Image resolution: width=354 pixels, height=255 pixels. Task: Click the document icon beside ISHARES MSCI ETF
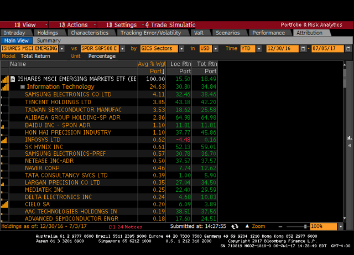pyautogui.click(x=13, y=79)
